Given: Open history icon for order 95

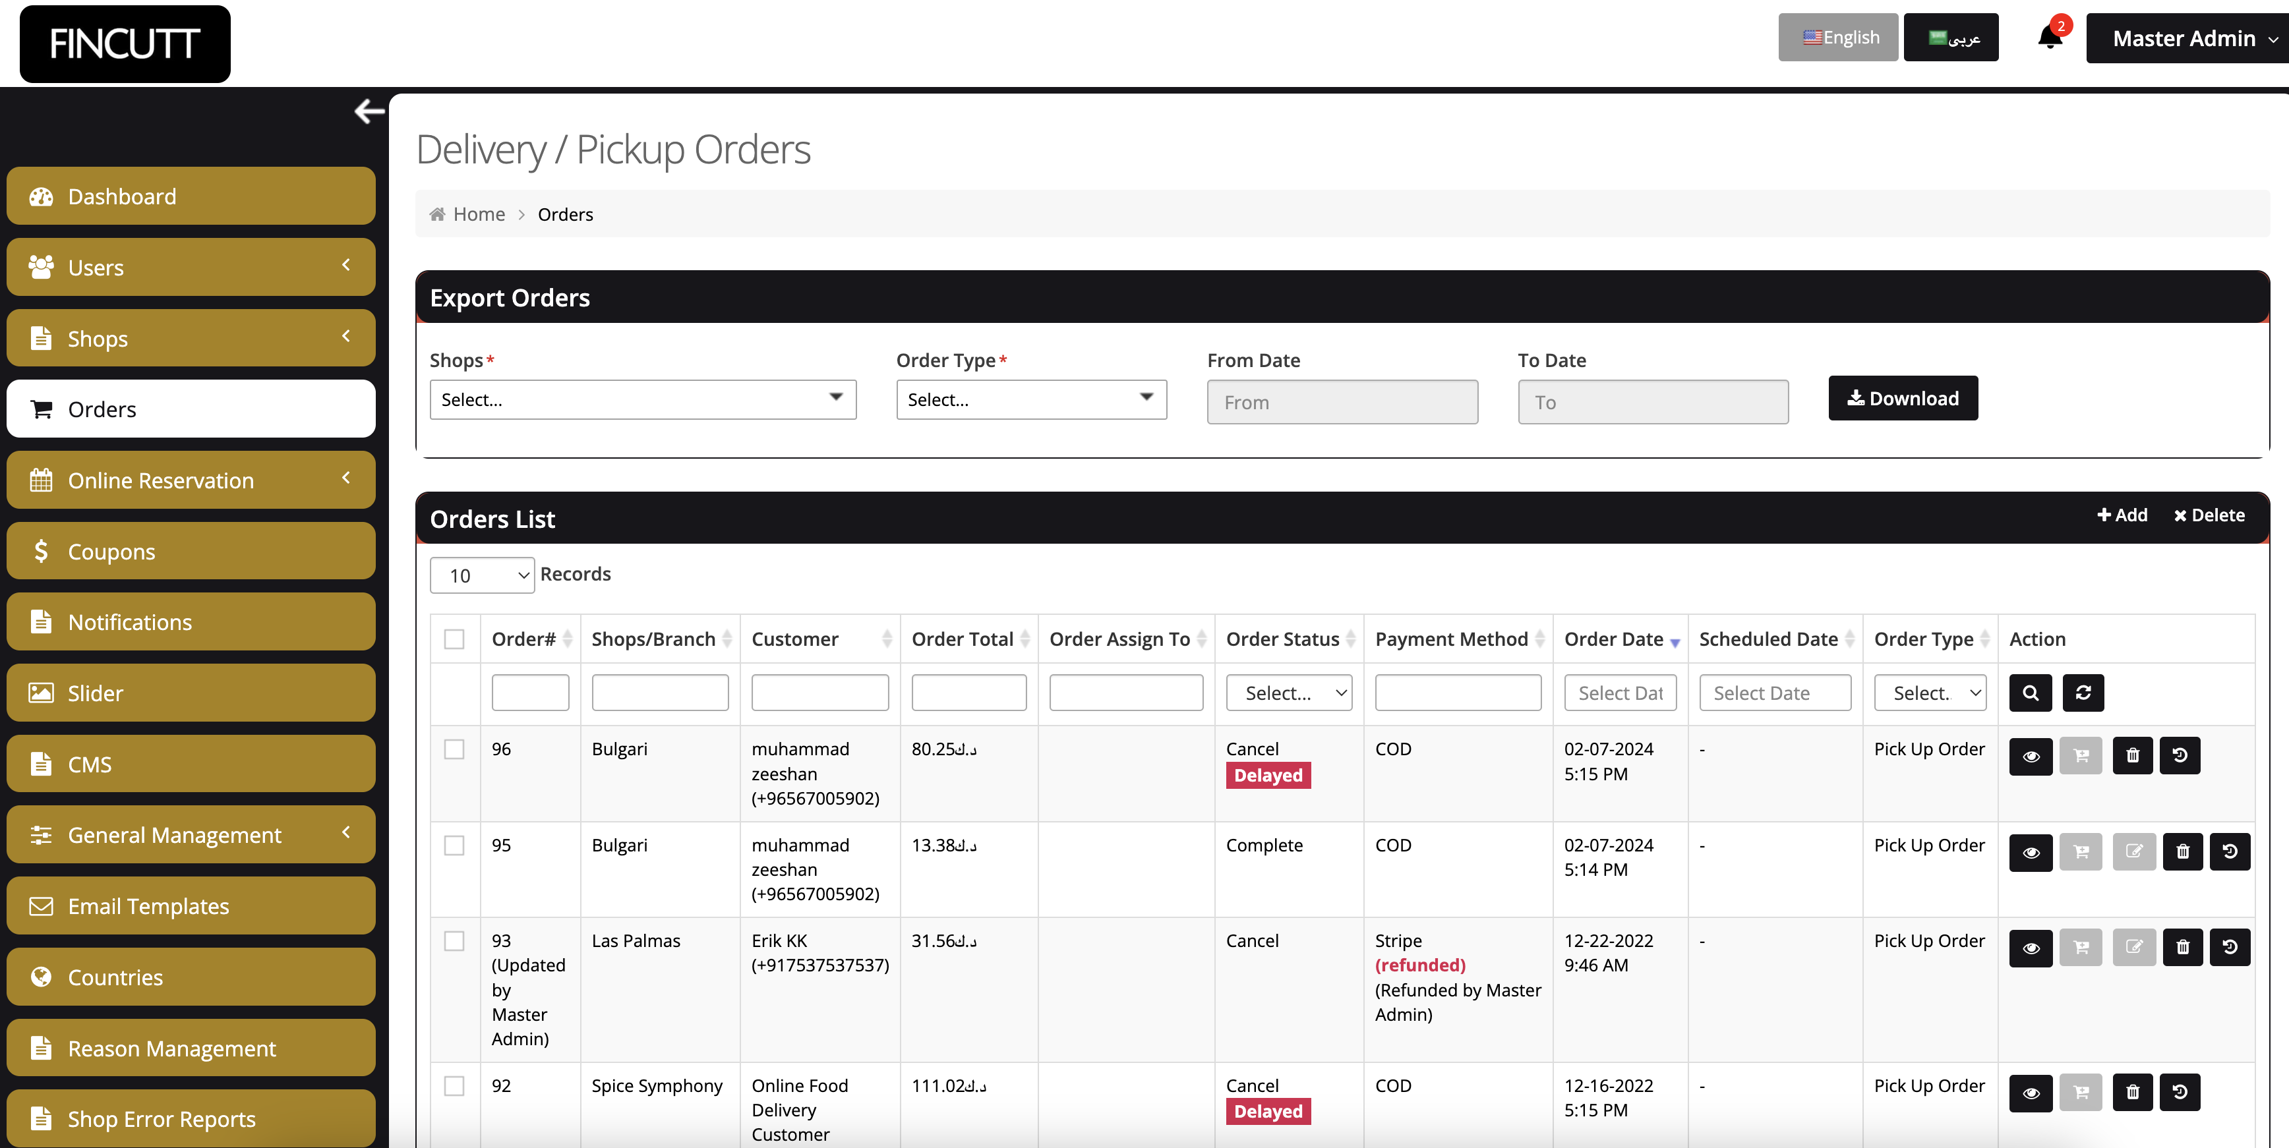Looking at the screenshot, I should (2230, 851).
